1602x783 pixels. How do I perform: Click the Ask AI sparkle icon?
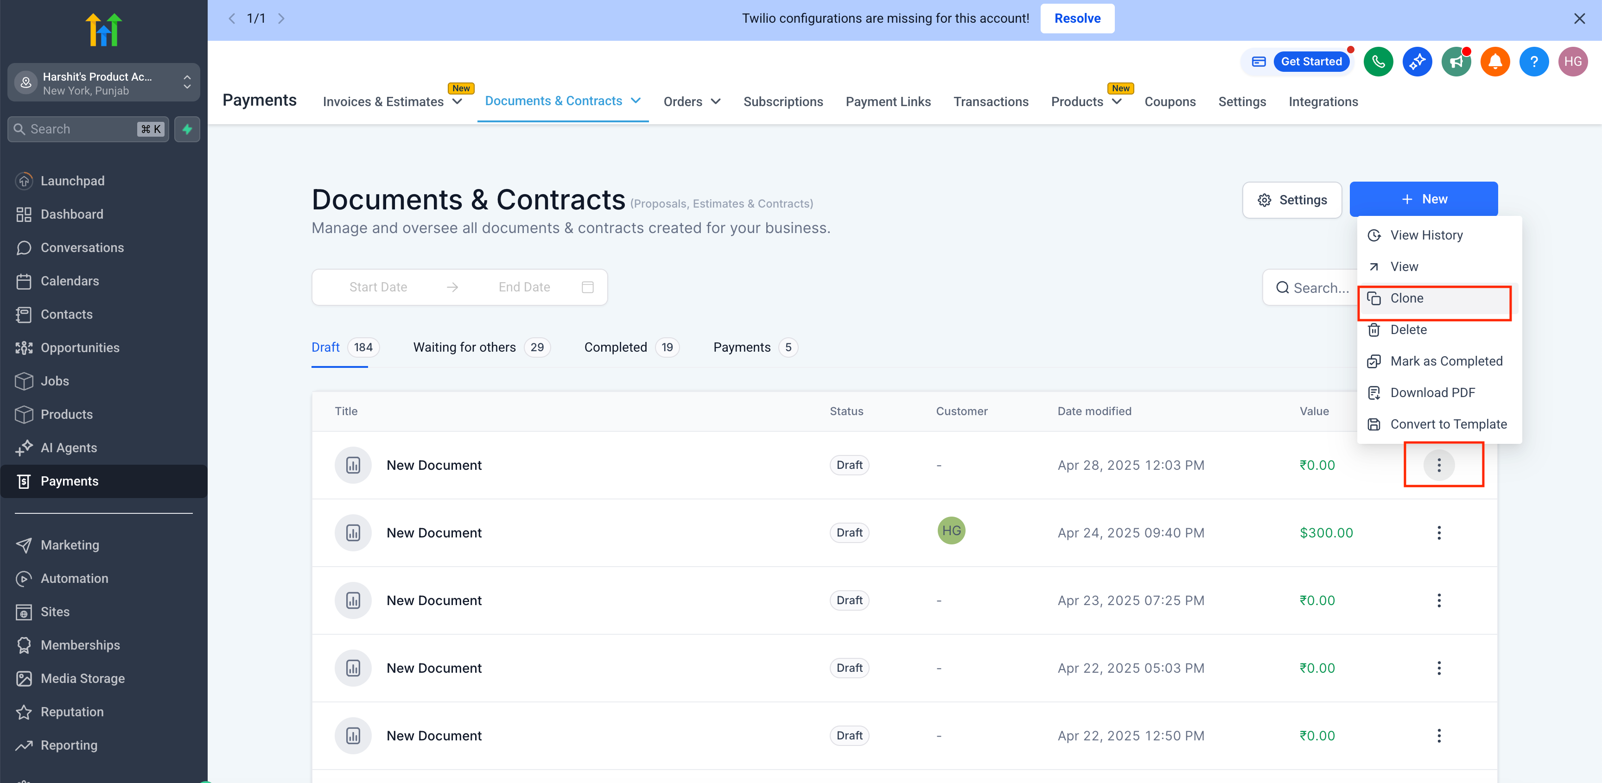coord(1418,62)
